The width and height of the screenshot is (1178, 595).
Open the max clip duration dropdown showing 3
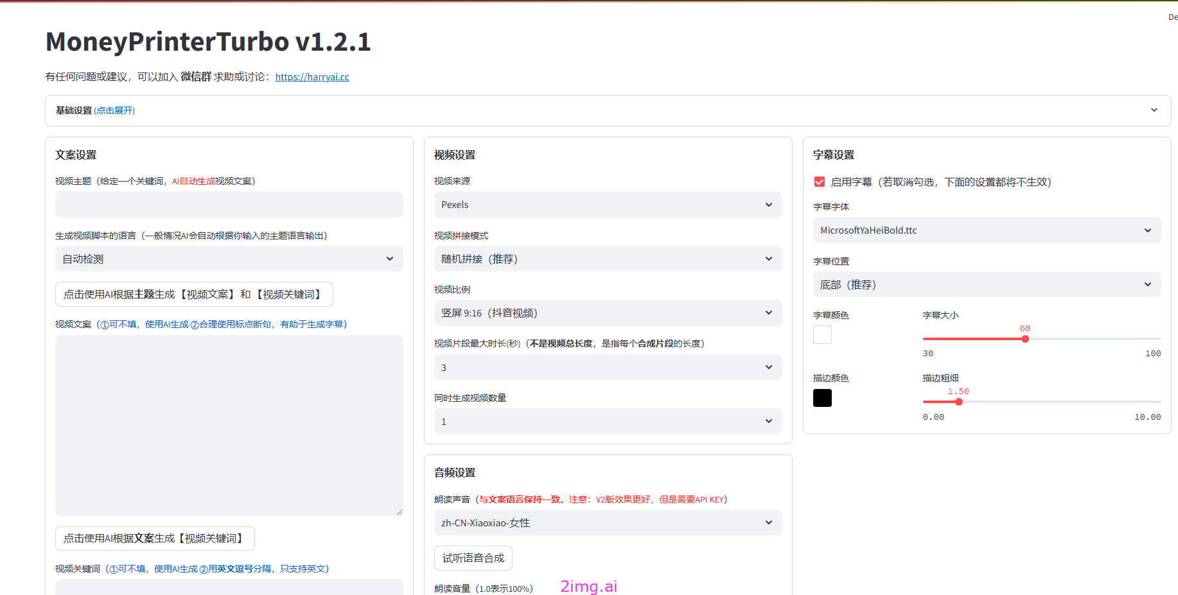pos(608,367)
